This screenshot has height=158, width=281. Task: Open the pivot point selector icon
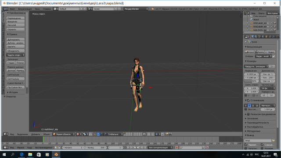point(85,134)
